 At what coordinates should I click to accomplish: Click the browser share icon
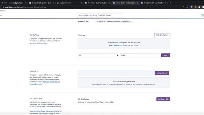coord(183,7)
